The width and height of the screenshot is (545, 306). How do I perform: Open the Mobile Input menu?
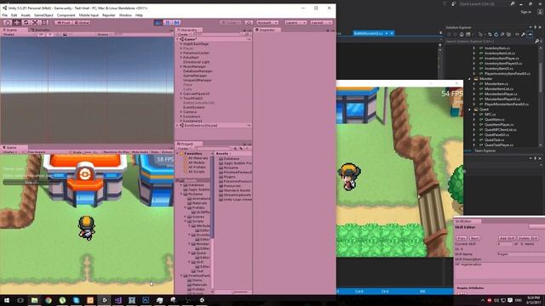(89, 15)
